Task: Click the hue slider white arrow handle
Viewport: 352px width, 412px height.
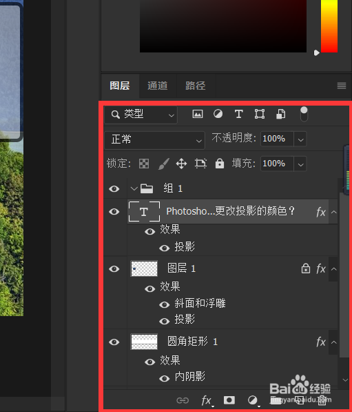Action: click(317, 53)
